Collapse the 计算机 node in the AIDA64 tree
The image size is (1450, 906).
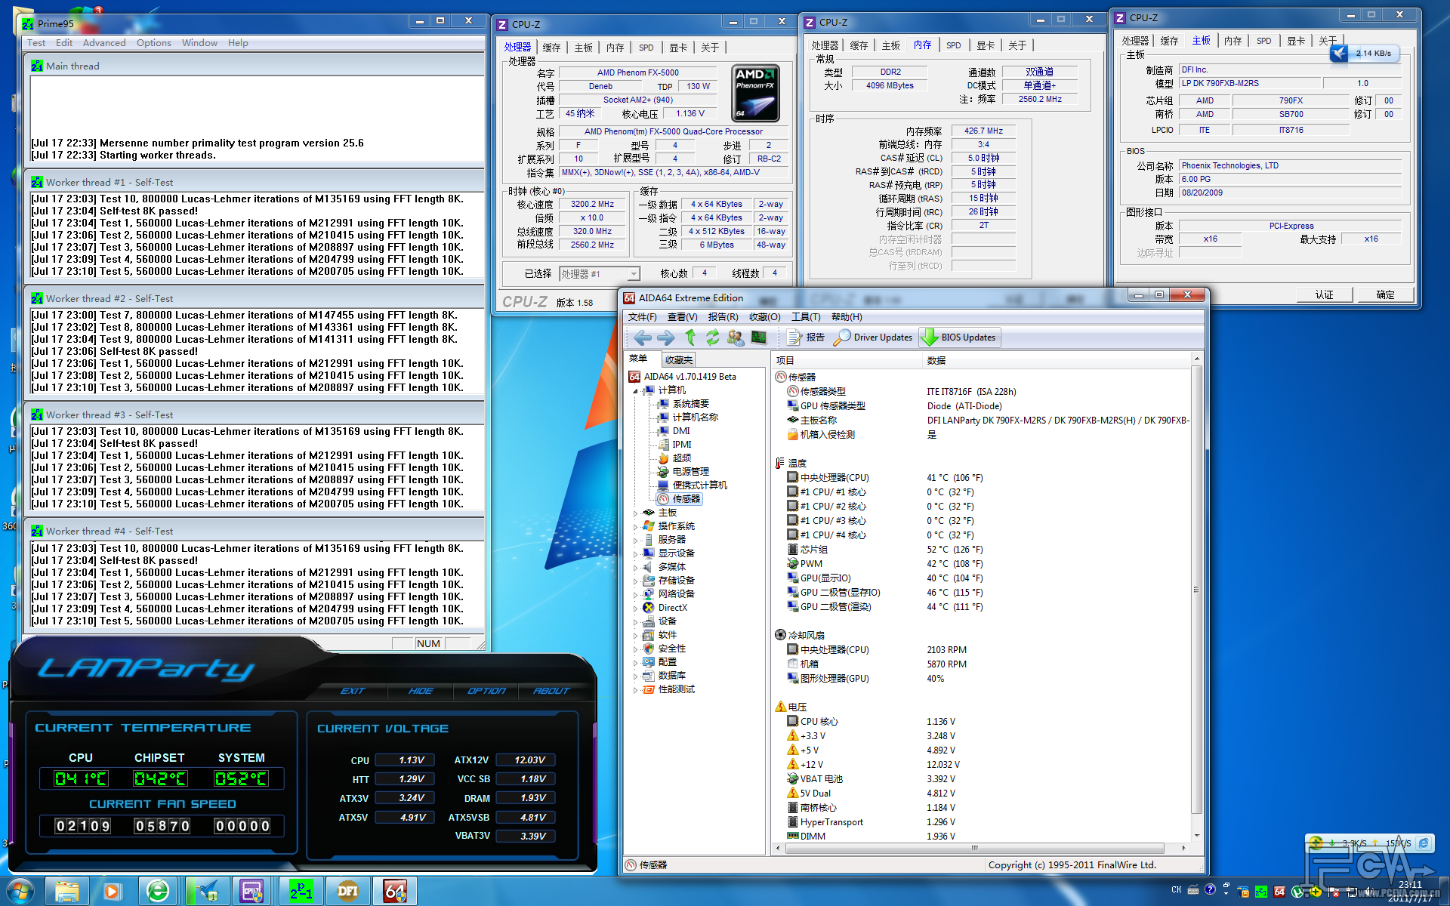(x=635, y=390)
